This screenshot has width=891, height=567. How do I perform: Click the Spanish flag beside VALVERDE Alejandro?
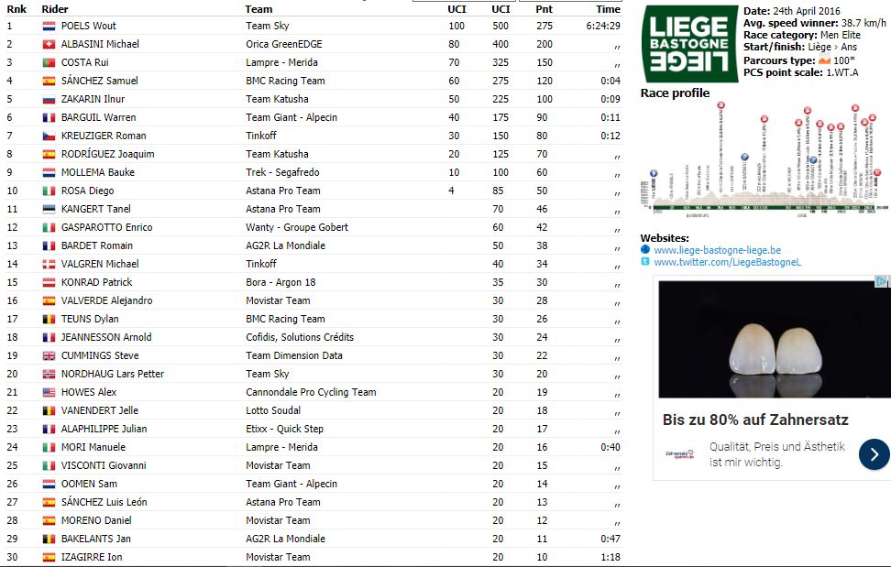click(x=49, y=300)
